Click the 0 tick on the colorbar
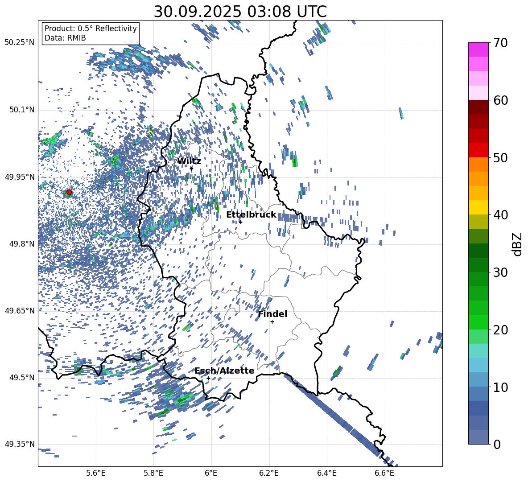Viewport: 528px width, 482px height. point(497,444)
